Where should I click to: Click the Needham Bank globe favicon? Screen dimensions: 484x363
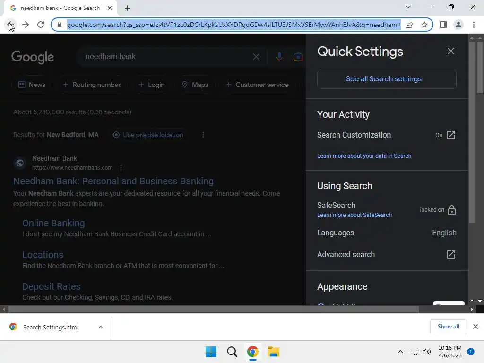(20, 163)
